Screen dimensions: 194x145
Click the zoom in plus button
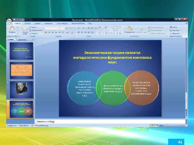[182, 125]
